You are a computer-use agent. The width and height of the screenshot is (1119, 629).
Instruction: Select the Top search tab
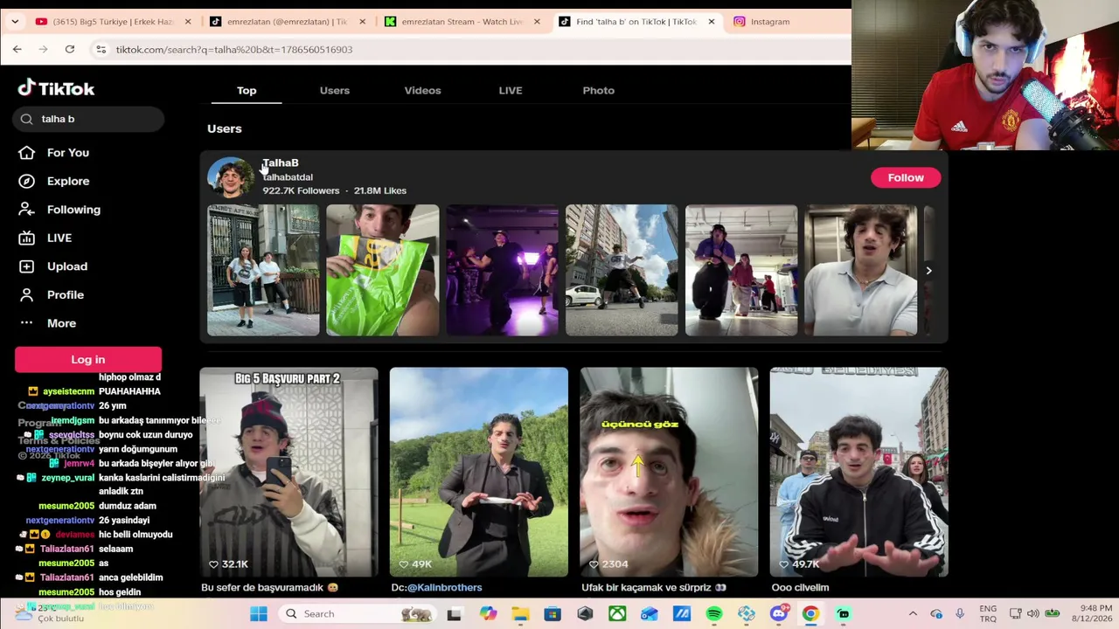pyautogui.click(x=247, y=91)
